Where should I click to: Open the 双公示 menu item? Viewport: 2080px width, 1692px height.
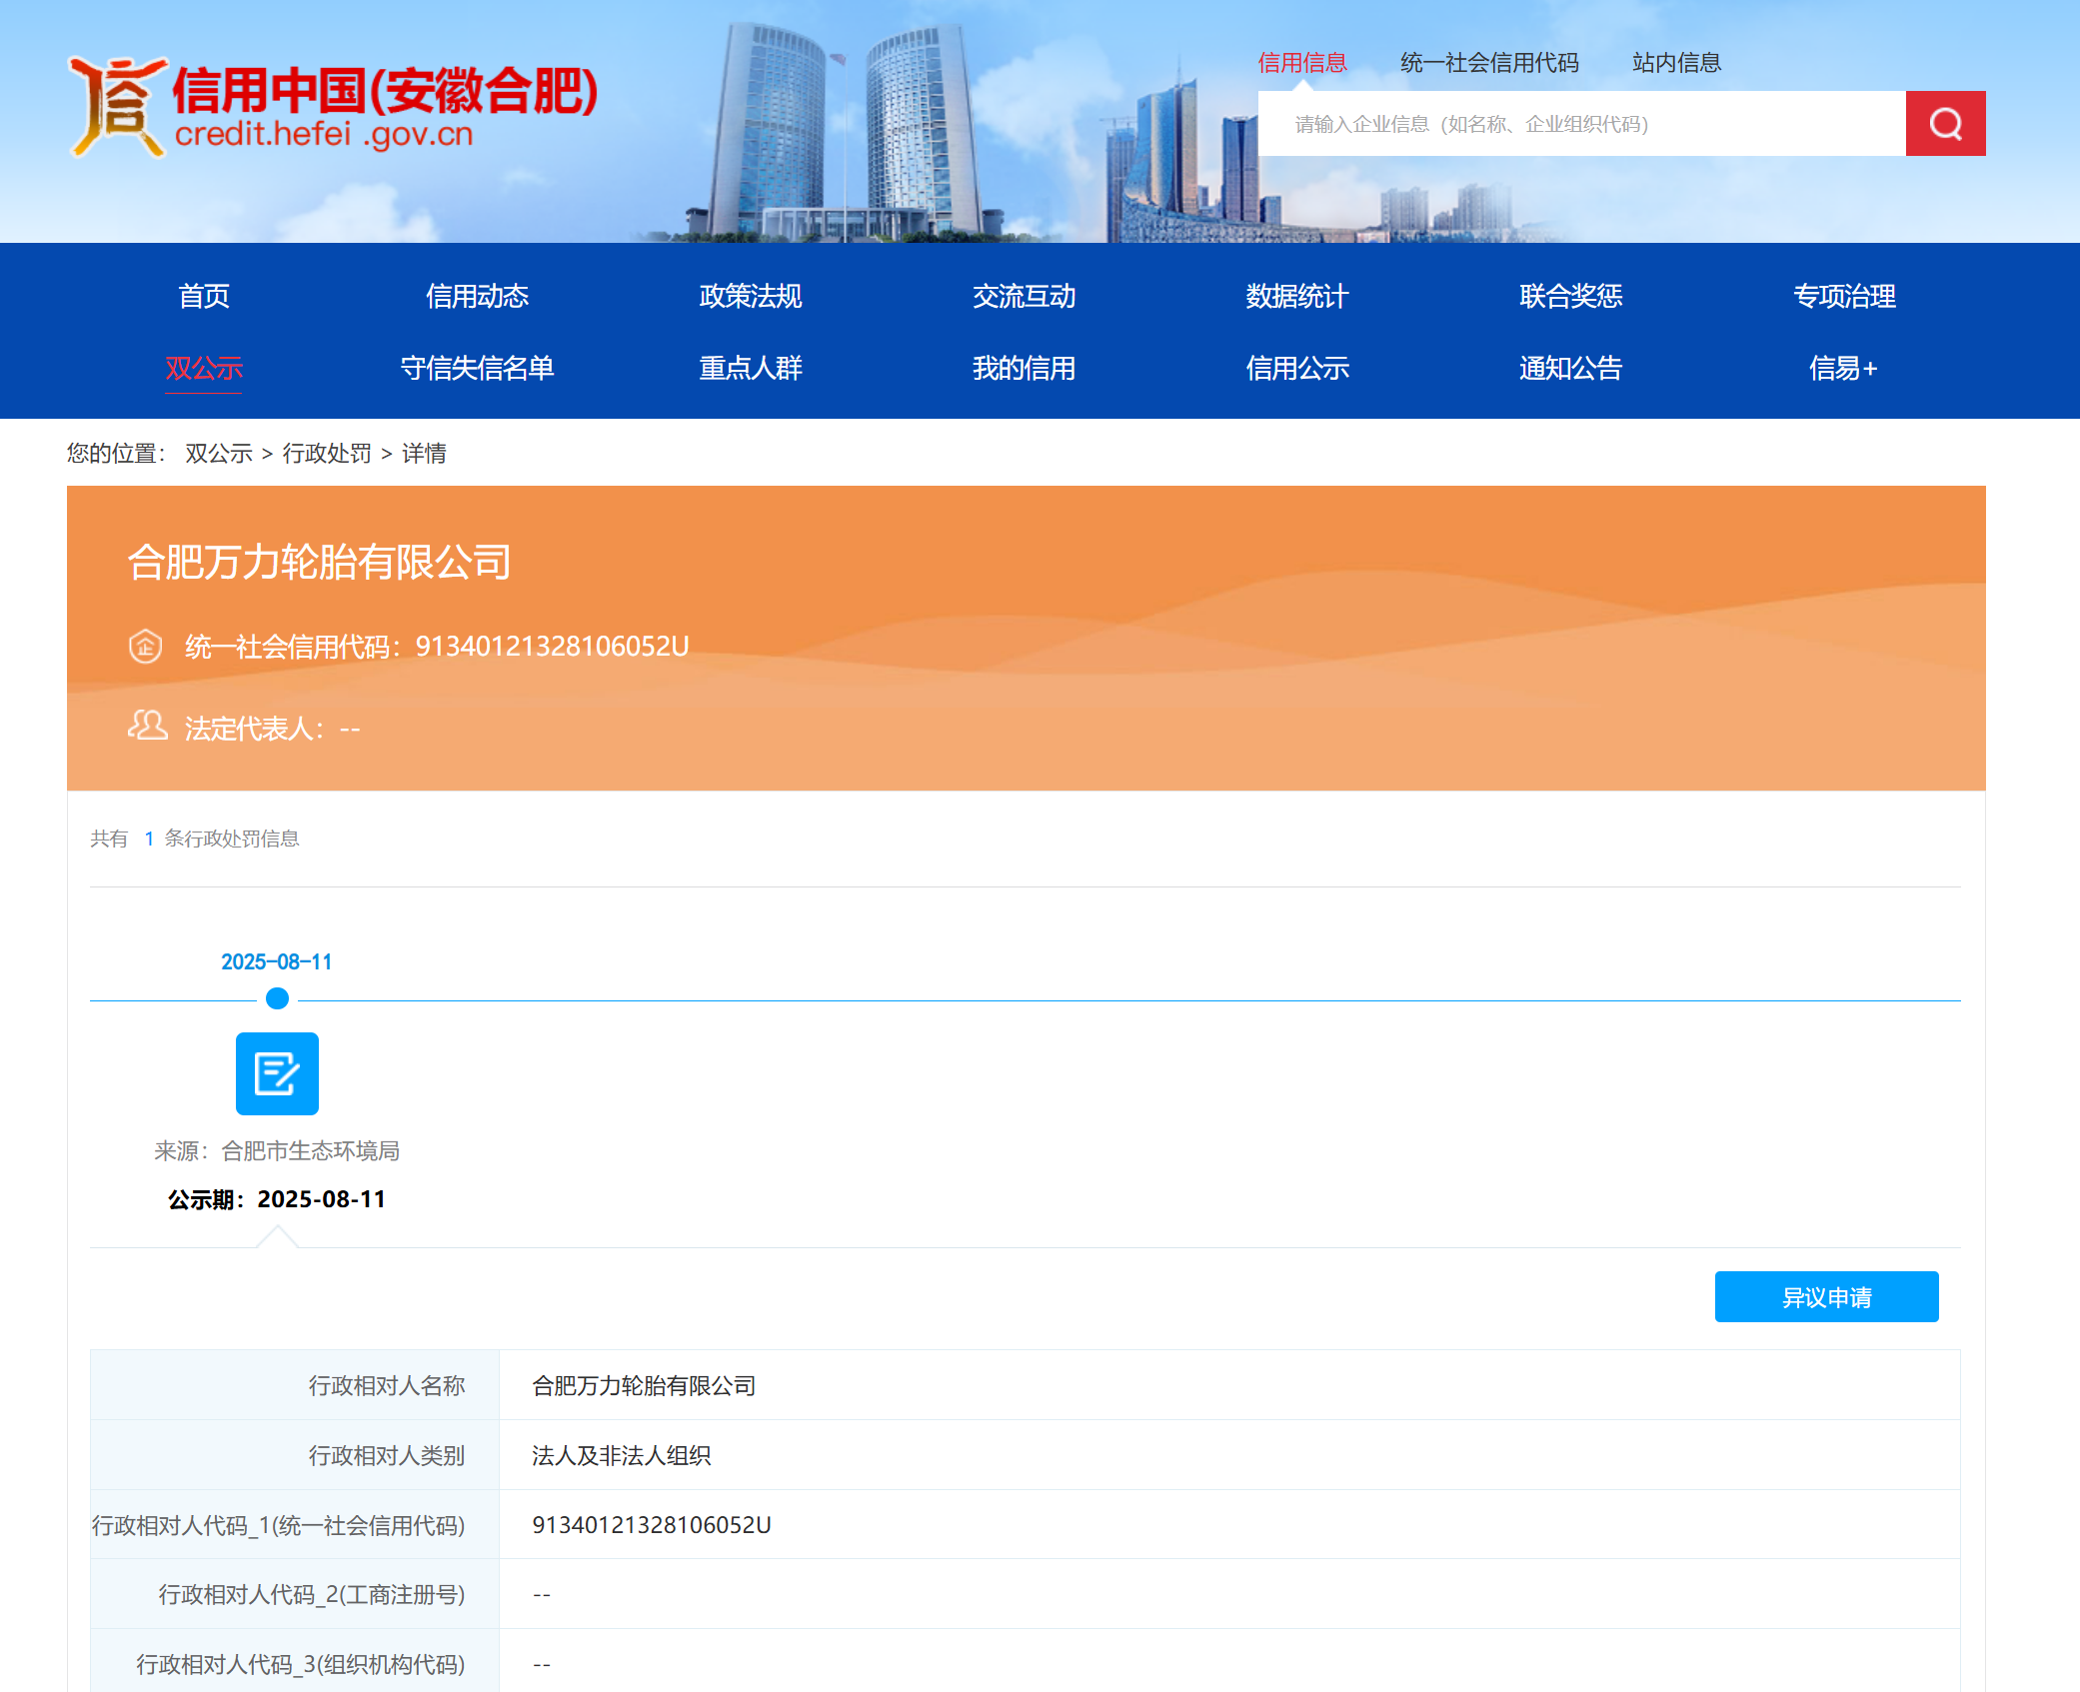[204, 368]
